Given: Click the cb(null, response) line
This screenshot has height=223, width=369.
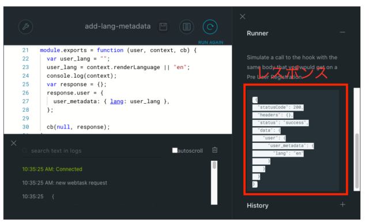Looking at the screenshot, I should (x=78, y=127).
